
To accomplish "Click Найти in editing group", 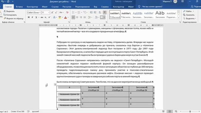I will coord(188,11).
